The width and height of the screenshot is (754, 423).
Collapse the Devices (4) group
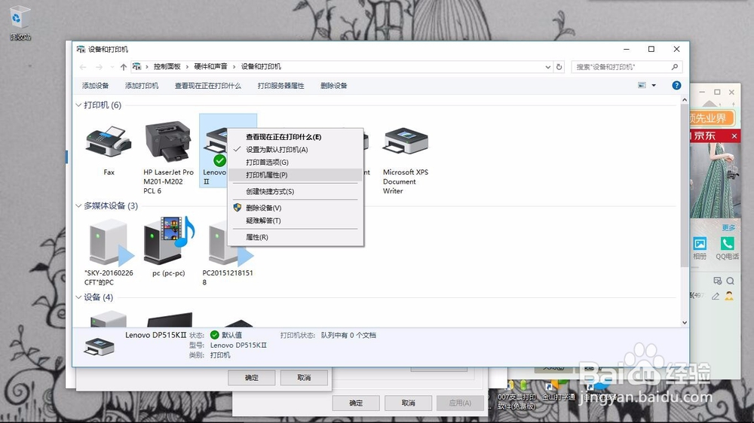pos(78,297)
